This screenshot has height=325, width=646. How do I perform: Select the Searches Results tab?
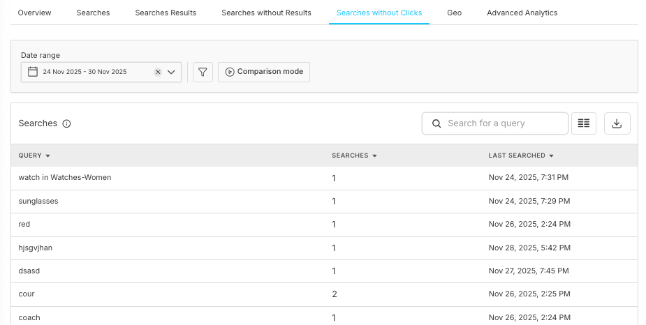pos(166,13)
